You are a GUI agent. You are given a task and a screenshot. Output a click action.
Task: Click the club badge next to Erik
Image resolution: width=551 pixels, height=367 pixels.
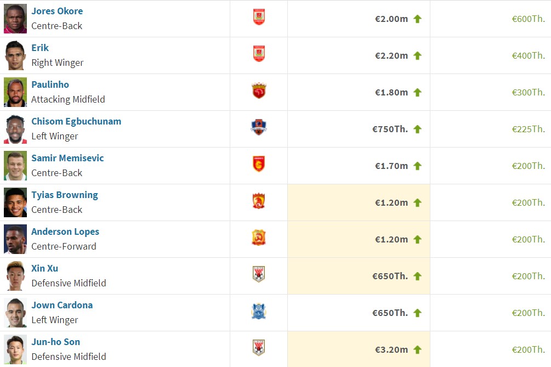[x=259, y=54]
